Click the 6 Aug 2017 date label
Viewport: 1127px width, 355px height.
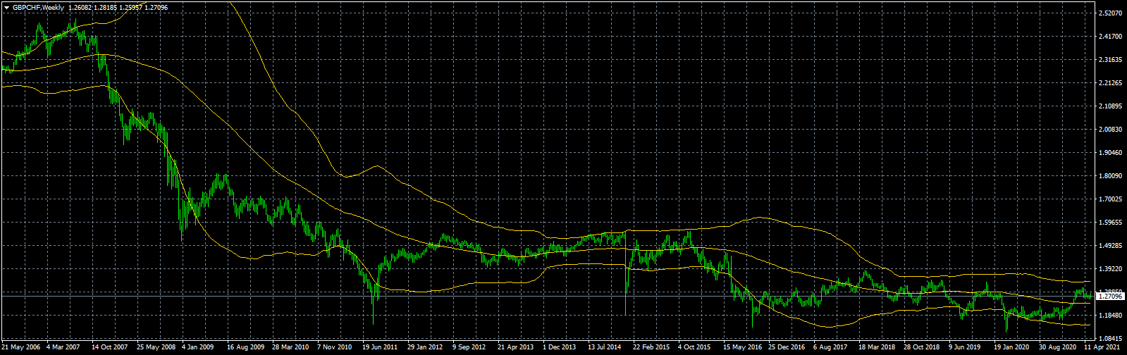830,347
